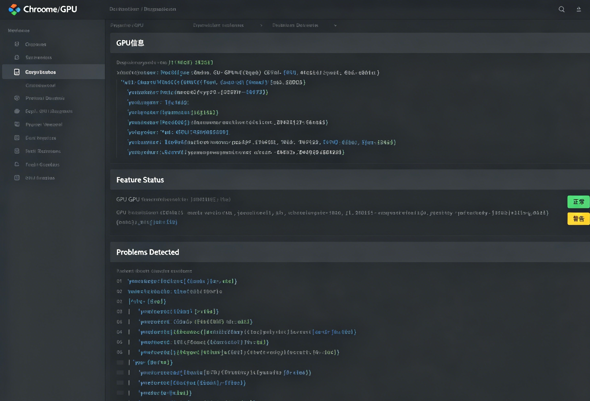590x401 pixels.
Task: Click the pocket-shaped sidebar icon
Action: click(x=17, y=124)
